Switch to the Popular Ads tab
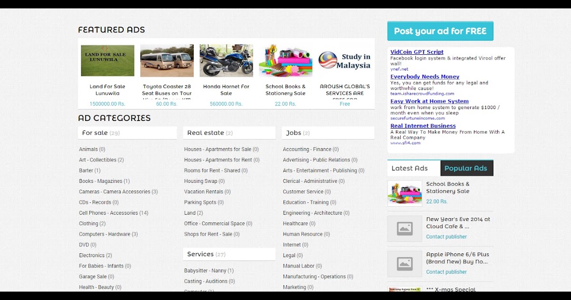 pyautogui.click(x=467, y=168)
